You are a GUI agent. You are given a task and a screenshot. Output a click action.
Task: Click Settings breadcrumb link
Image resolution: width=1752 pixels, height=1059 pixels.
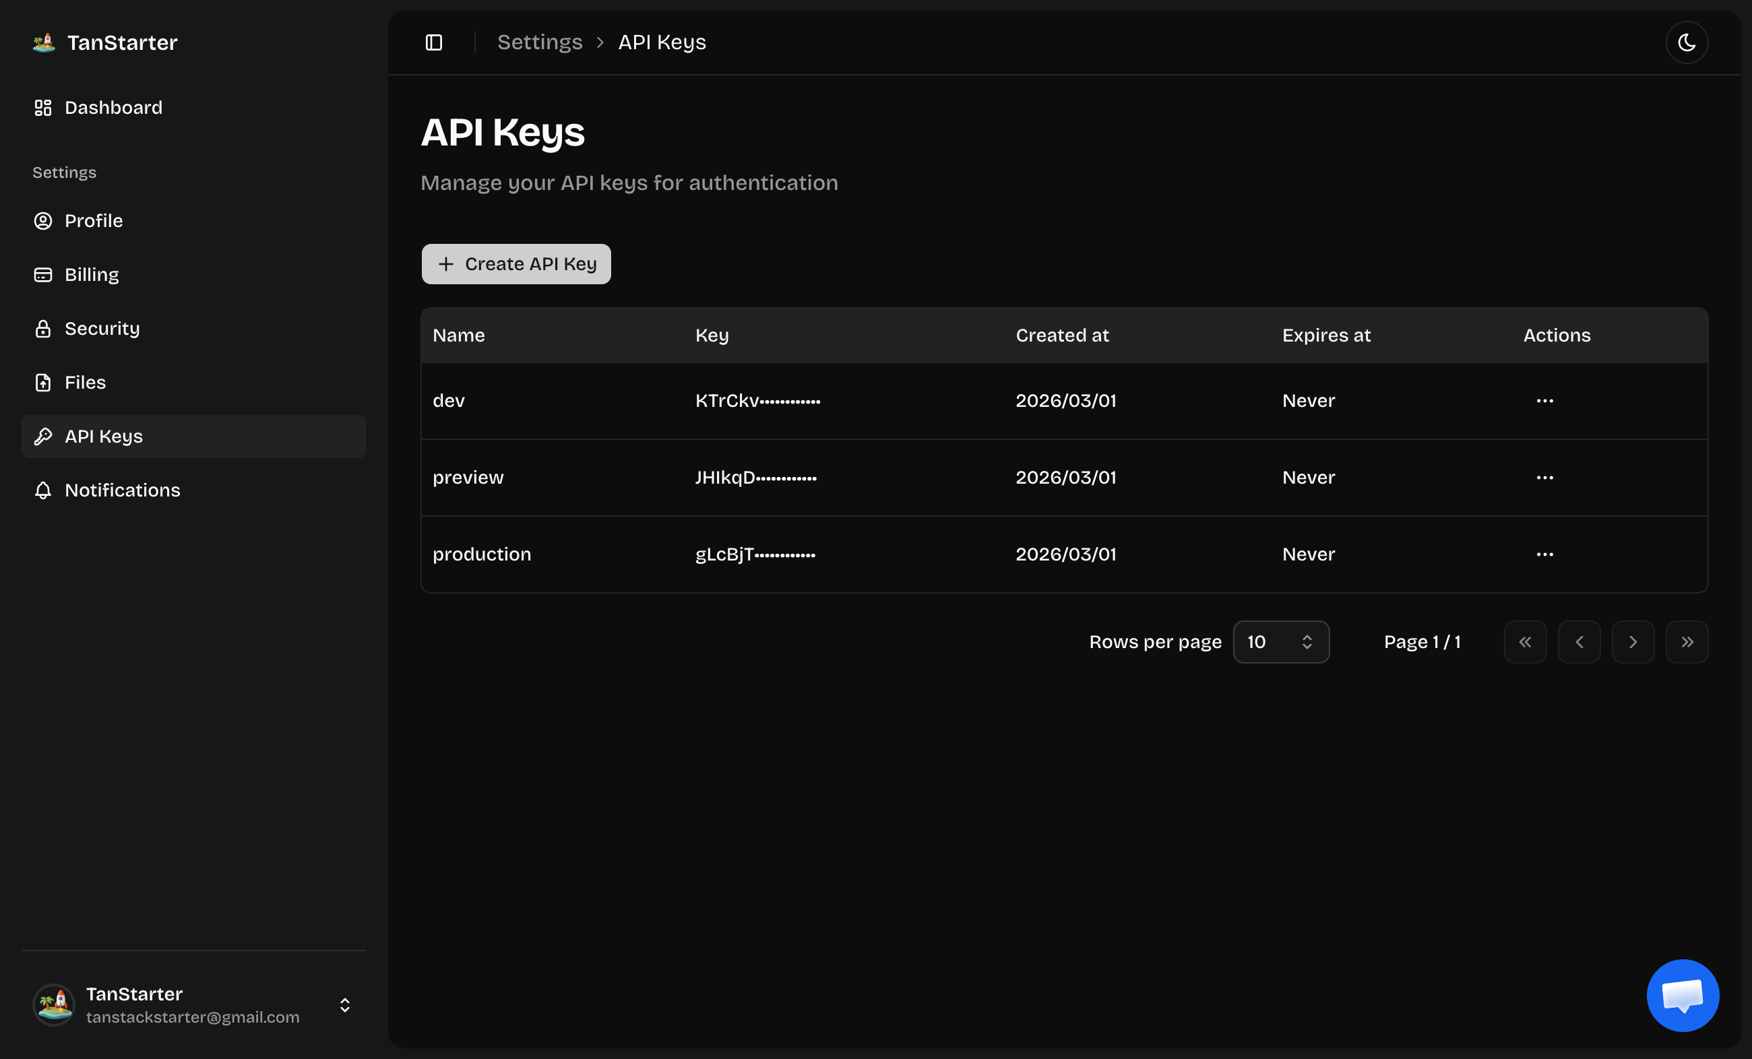coord(540,42)
